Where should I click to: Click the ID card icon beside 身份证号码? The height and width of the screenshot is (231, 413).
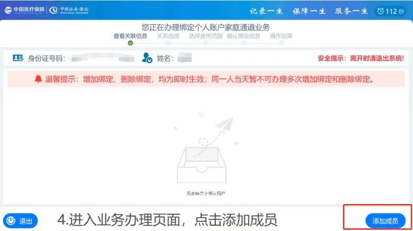18,58
